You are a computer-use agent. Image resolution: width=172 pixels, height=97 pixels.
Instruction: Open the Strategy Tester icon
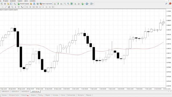tap(15, 4)
